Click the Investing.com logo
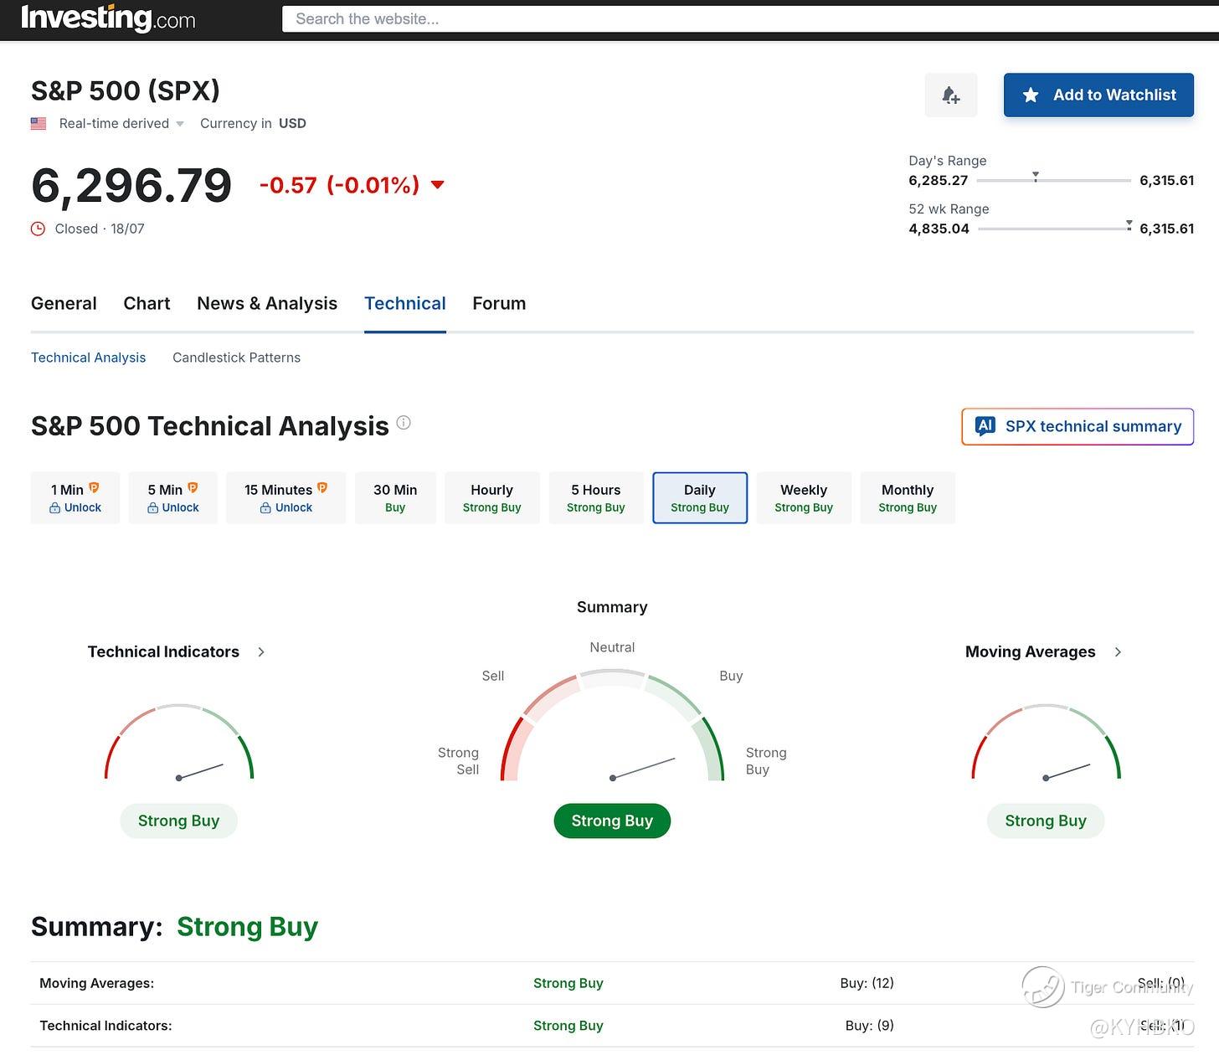 108,18
